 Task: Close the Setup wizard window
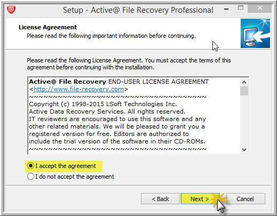click(259, 8)
